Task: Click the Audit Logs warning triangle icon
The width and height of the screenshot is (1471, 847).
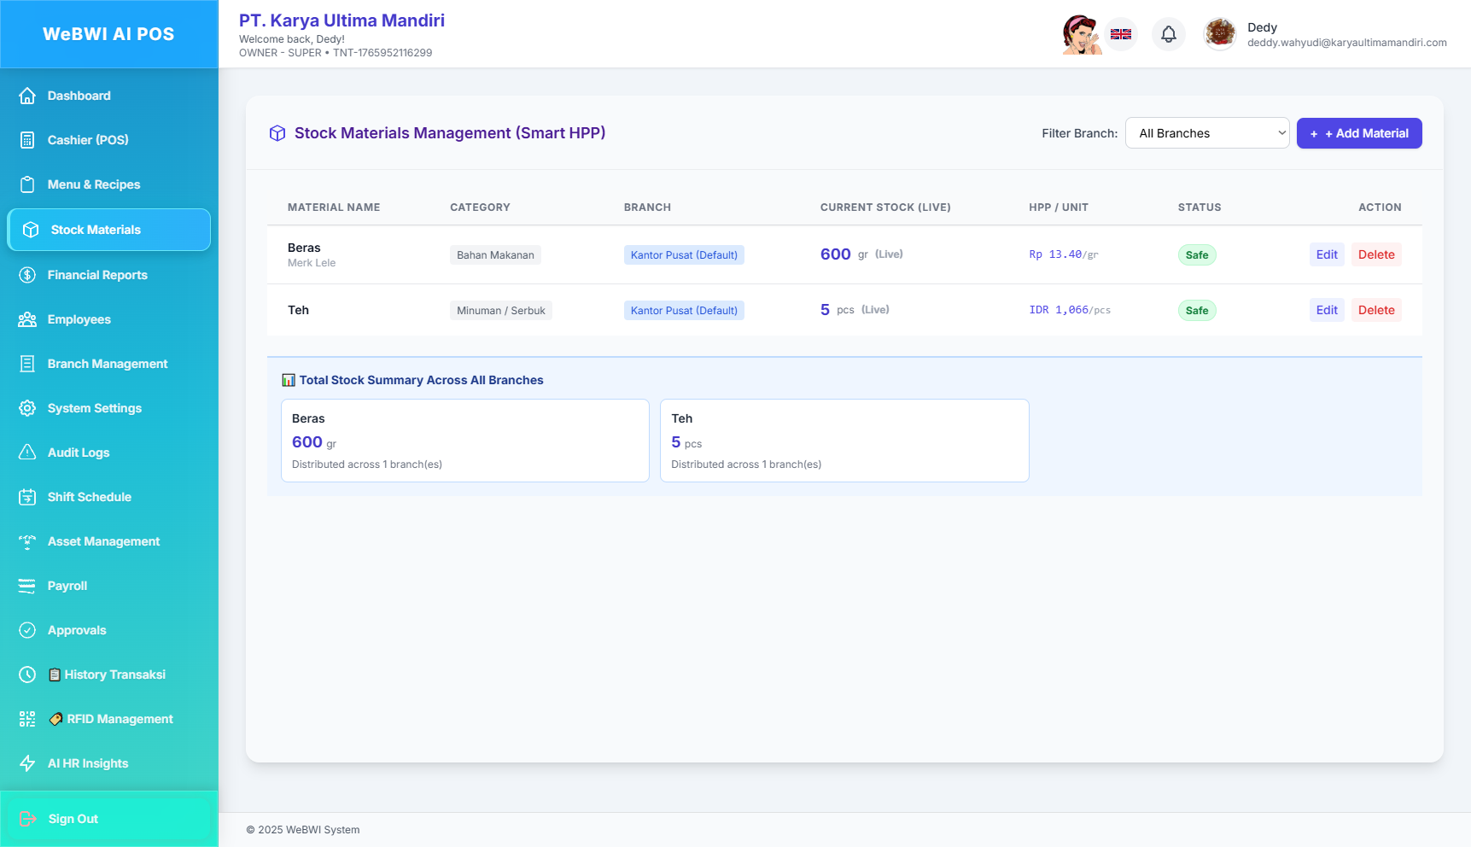Action: pyautogui.click(x=27, y=453)
